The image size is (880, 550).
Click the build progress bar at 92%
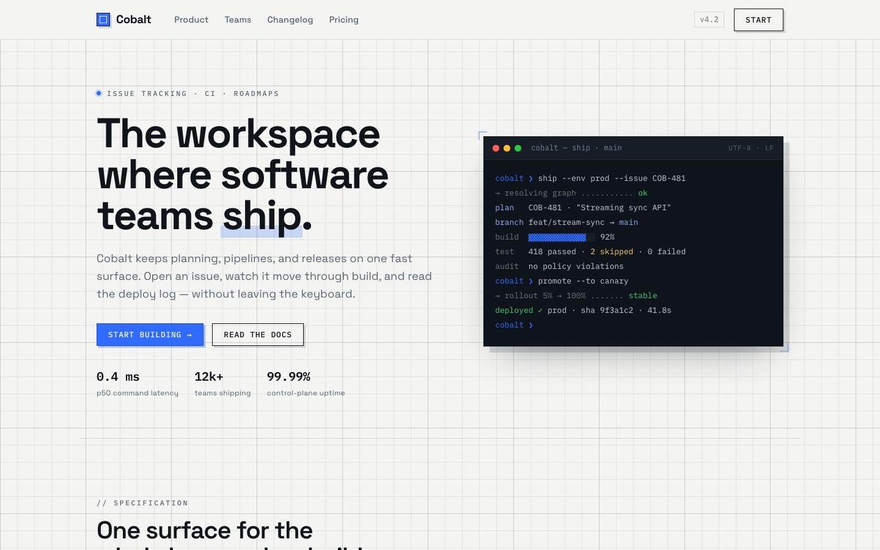pos(562,237)
